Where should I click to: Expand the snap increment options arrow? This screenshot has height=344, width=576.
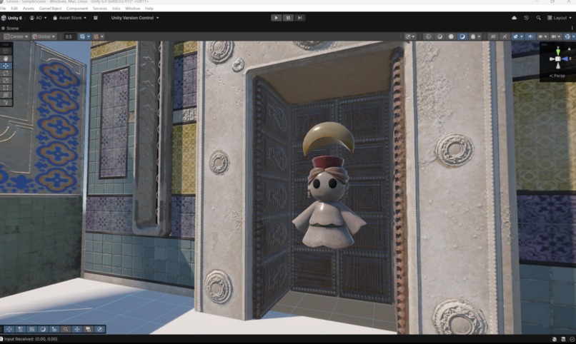(x=102, y=36)
